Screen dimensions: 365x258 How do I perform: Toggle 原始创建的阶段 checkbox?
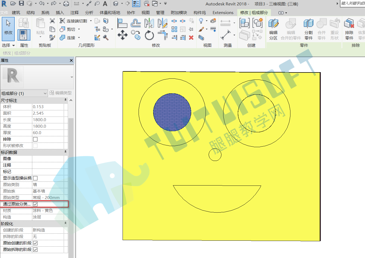pos(35,243)
